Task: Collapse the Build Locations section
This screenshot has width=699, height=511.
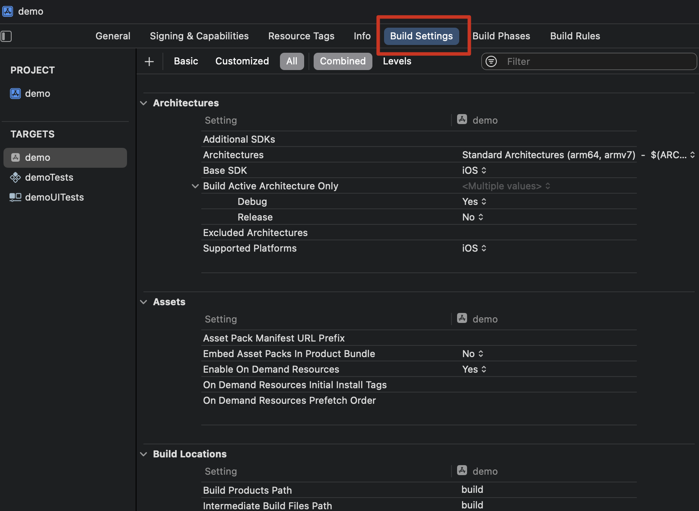Action: pos(143,454)
